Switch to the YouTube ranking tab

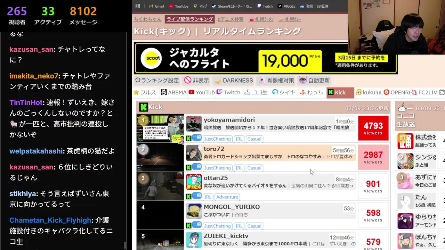(201, 92)
